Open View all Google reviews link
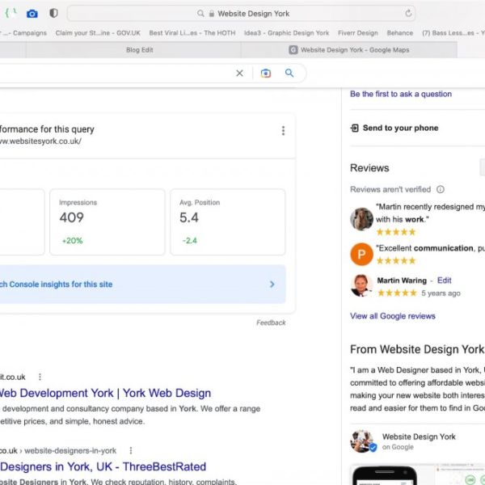 pos(393,316)
